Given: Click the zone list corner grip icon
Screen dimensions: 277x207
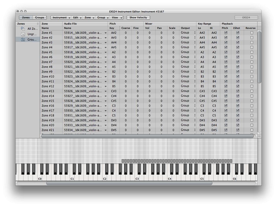Looking at the screenshot, I should click(259, 136).
